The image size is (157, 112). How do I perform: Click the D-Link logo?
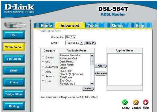pyautogui.click(x=19, y=8)
